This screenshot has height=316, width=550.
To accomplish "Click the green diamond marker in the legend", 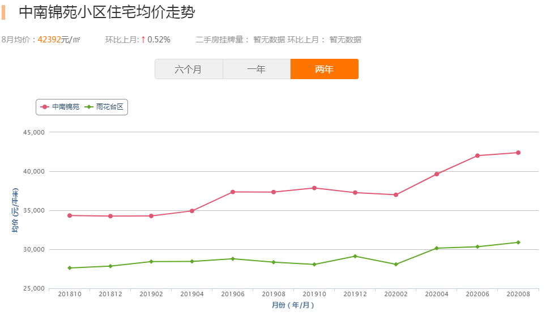I will coord(89,107).
